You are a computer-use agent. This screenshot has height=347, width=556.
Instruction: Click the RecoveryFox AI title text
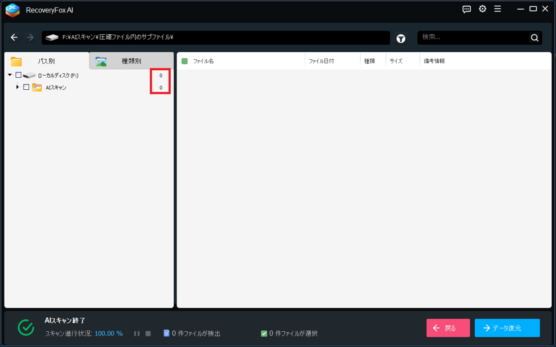(x=50, y=10)
